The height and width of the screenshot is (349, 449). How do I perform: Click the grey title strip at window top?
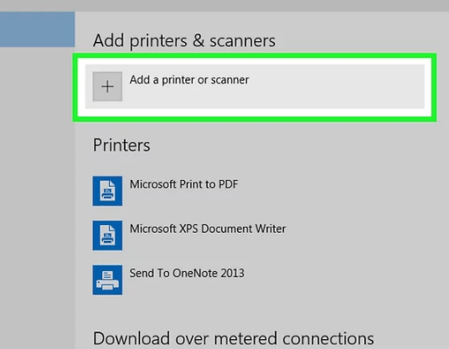coord(224,5)
